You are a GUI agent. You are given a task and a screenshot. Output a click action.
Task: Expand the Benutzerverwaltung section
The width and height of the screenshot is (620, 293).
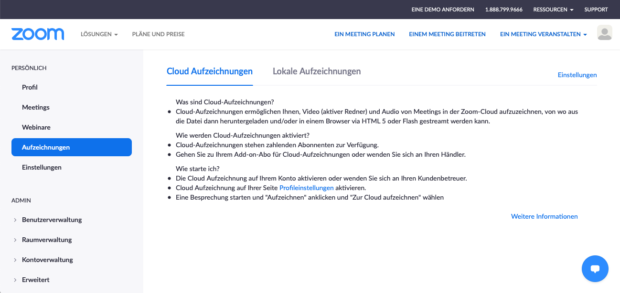click(x=52, y=220)
